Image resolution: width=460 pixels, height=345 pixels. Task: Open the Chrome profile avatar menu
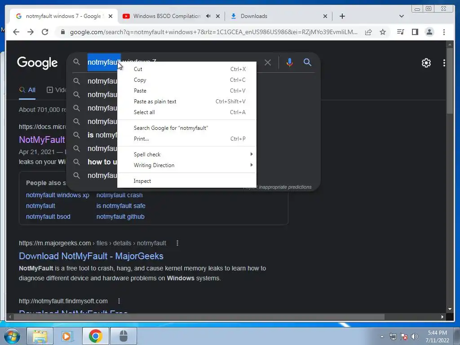click(x=429, y=32)
